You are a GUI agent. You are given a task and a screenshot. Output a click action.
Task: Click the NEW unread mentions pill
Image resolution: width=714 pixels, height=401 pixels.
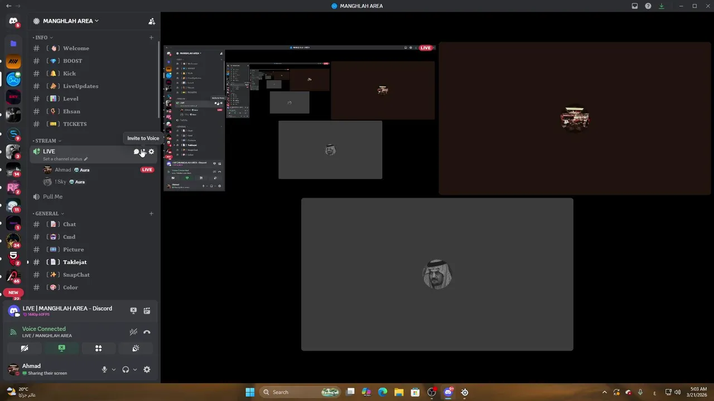tap(13, 292)
